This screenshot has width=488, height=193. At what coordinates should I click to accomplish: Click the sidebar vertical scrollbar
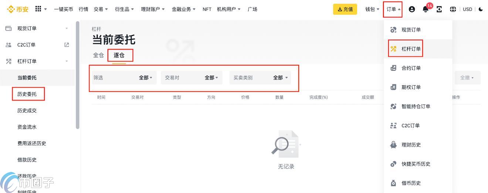point(78,75)
